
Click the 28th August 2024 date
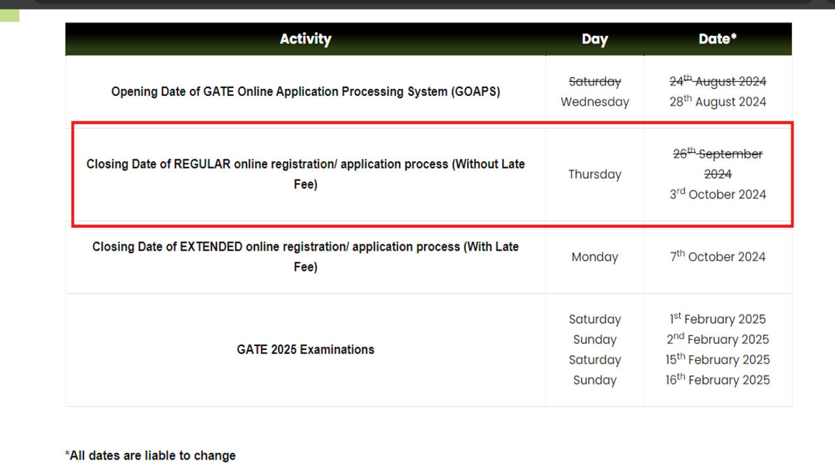(718, 102)
